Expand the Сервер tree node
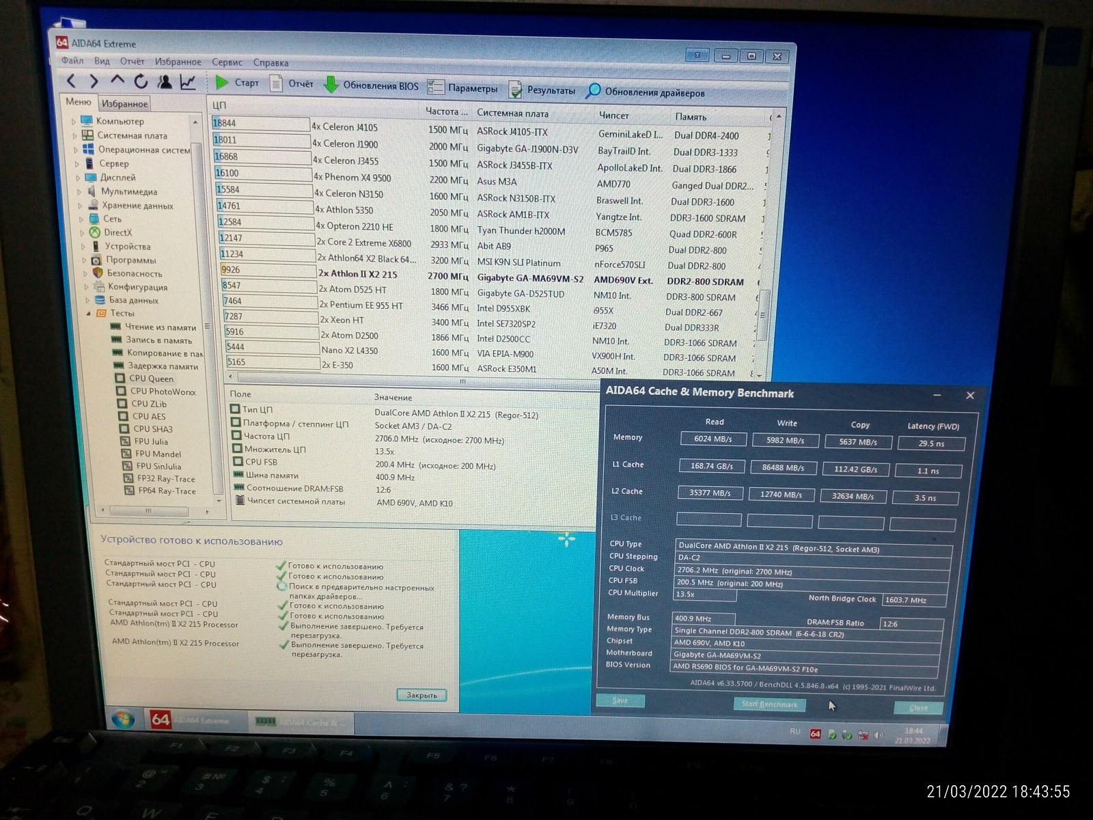 click(78, 163)
